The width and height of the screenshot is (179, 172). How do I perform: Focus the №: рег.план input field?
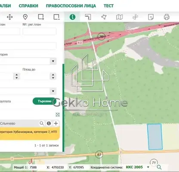(x=39, y=31)
